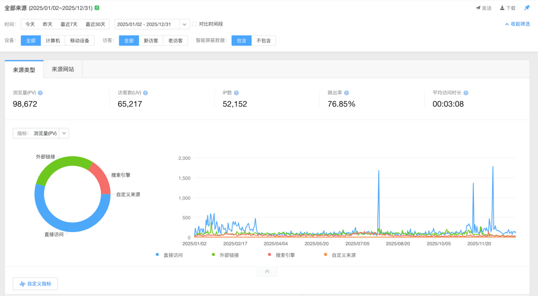The height and width of the screenshot is (296, 538).
Task: Click help icon next to 浏览量(PV)
Action: [x=40, y=93]
